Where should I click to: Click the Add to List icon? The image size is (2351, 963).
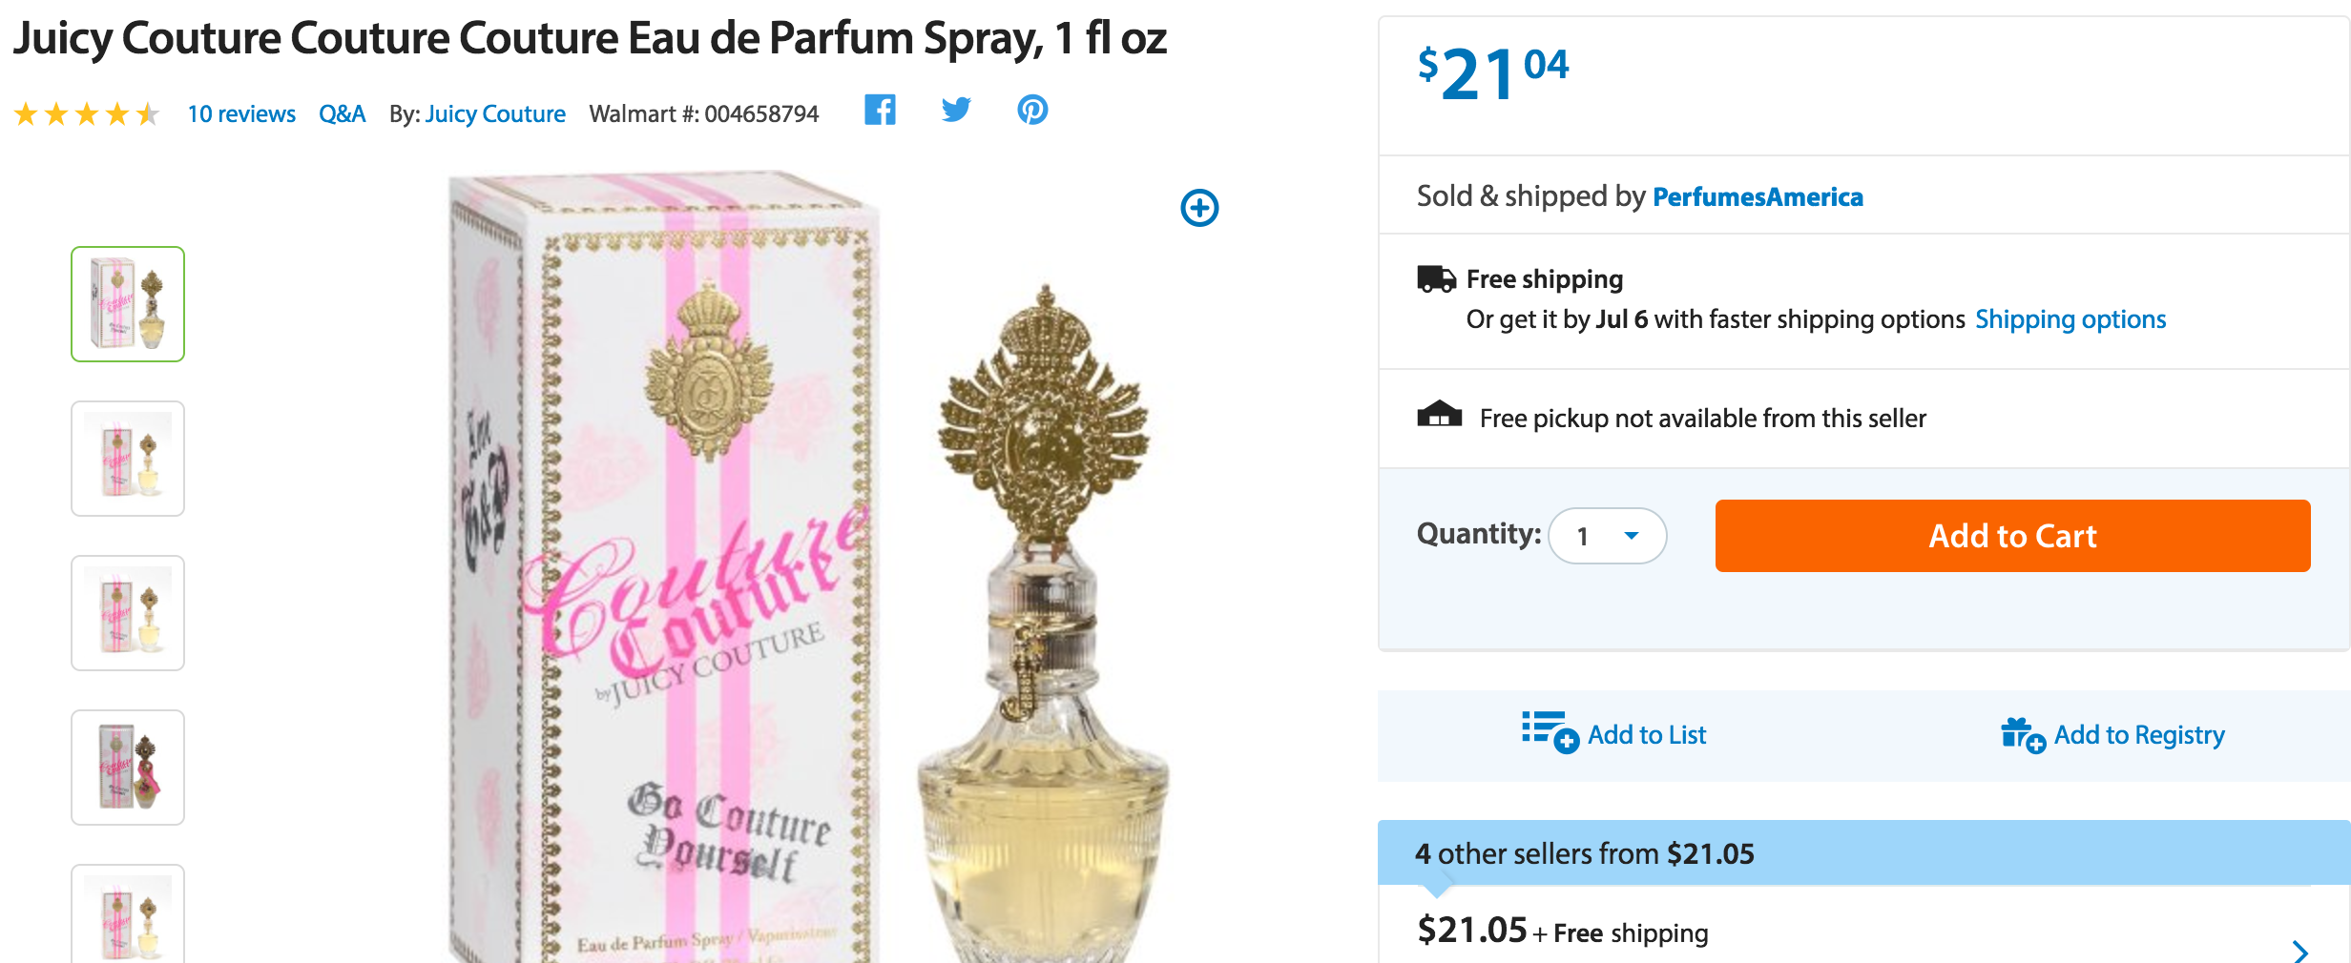click(1550, 732)
